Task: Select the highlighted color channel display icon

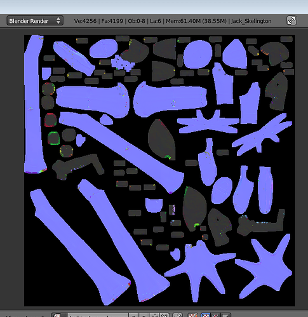Action: point(205,315)
